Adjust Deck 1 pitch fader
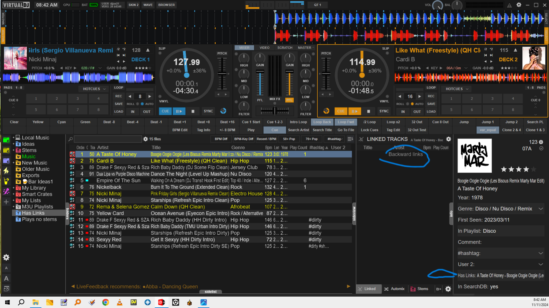549x308 pixels. pyautogui.click(x=222, y=74)
